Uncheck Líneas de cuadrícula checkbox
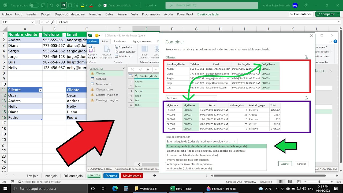This screenshot has width=343, height=193. coord(105,5)
